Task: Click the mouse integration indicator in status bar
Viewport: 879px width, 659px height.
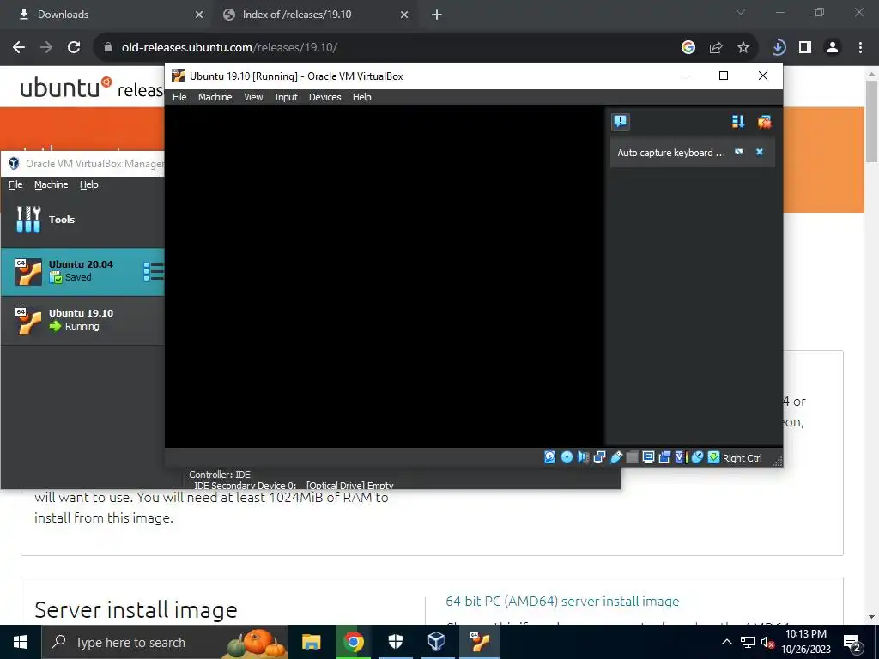Action: coord(697,457)
